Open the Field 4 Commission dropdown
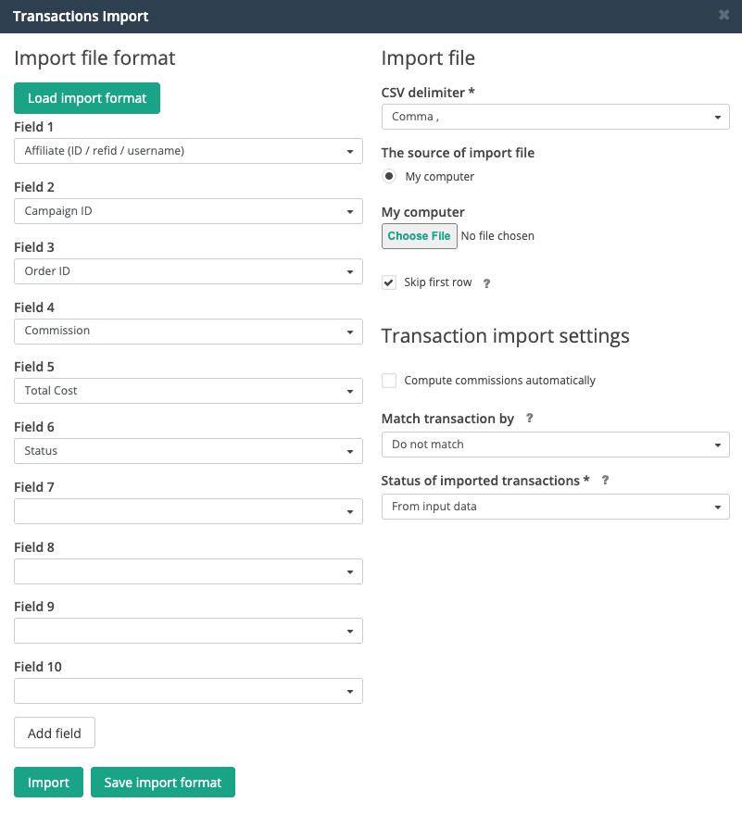The width and height of the screenshot is (742, 815). point(188,332)
